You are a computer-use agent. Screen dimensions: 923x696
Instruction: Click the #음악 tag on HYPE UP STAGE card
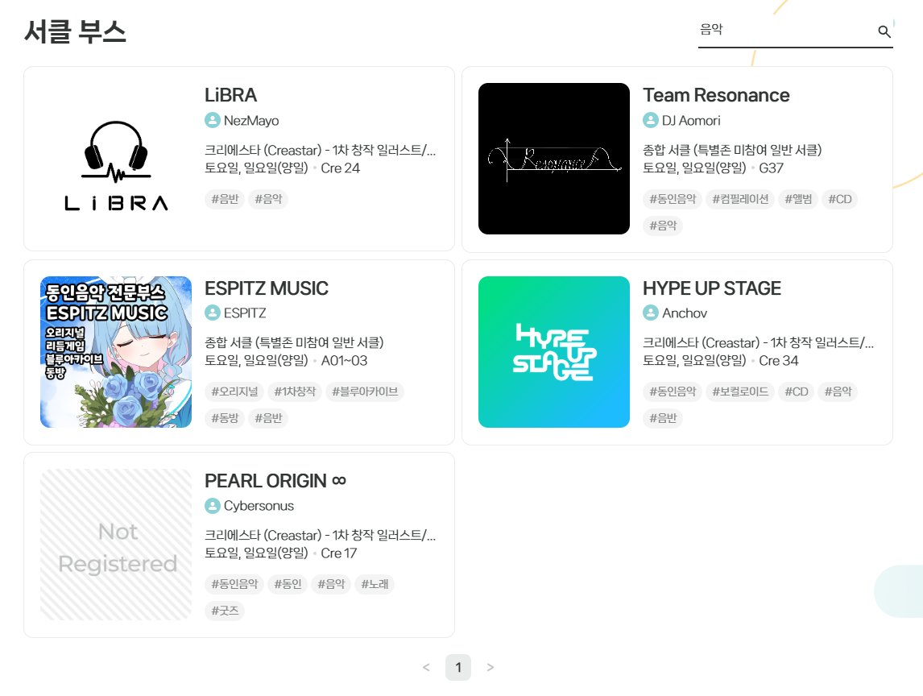click(x=838, y=391)
